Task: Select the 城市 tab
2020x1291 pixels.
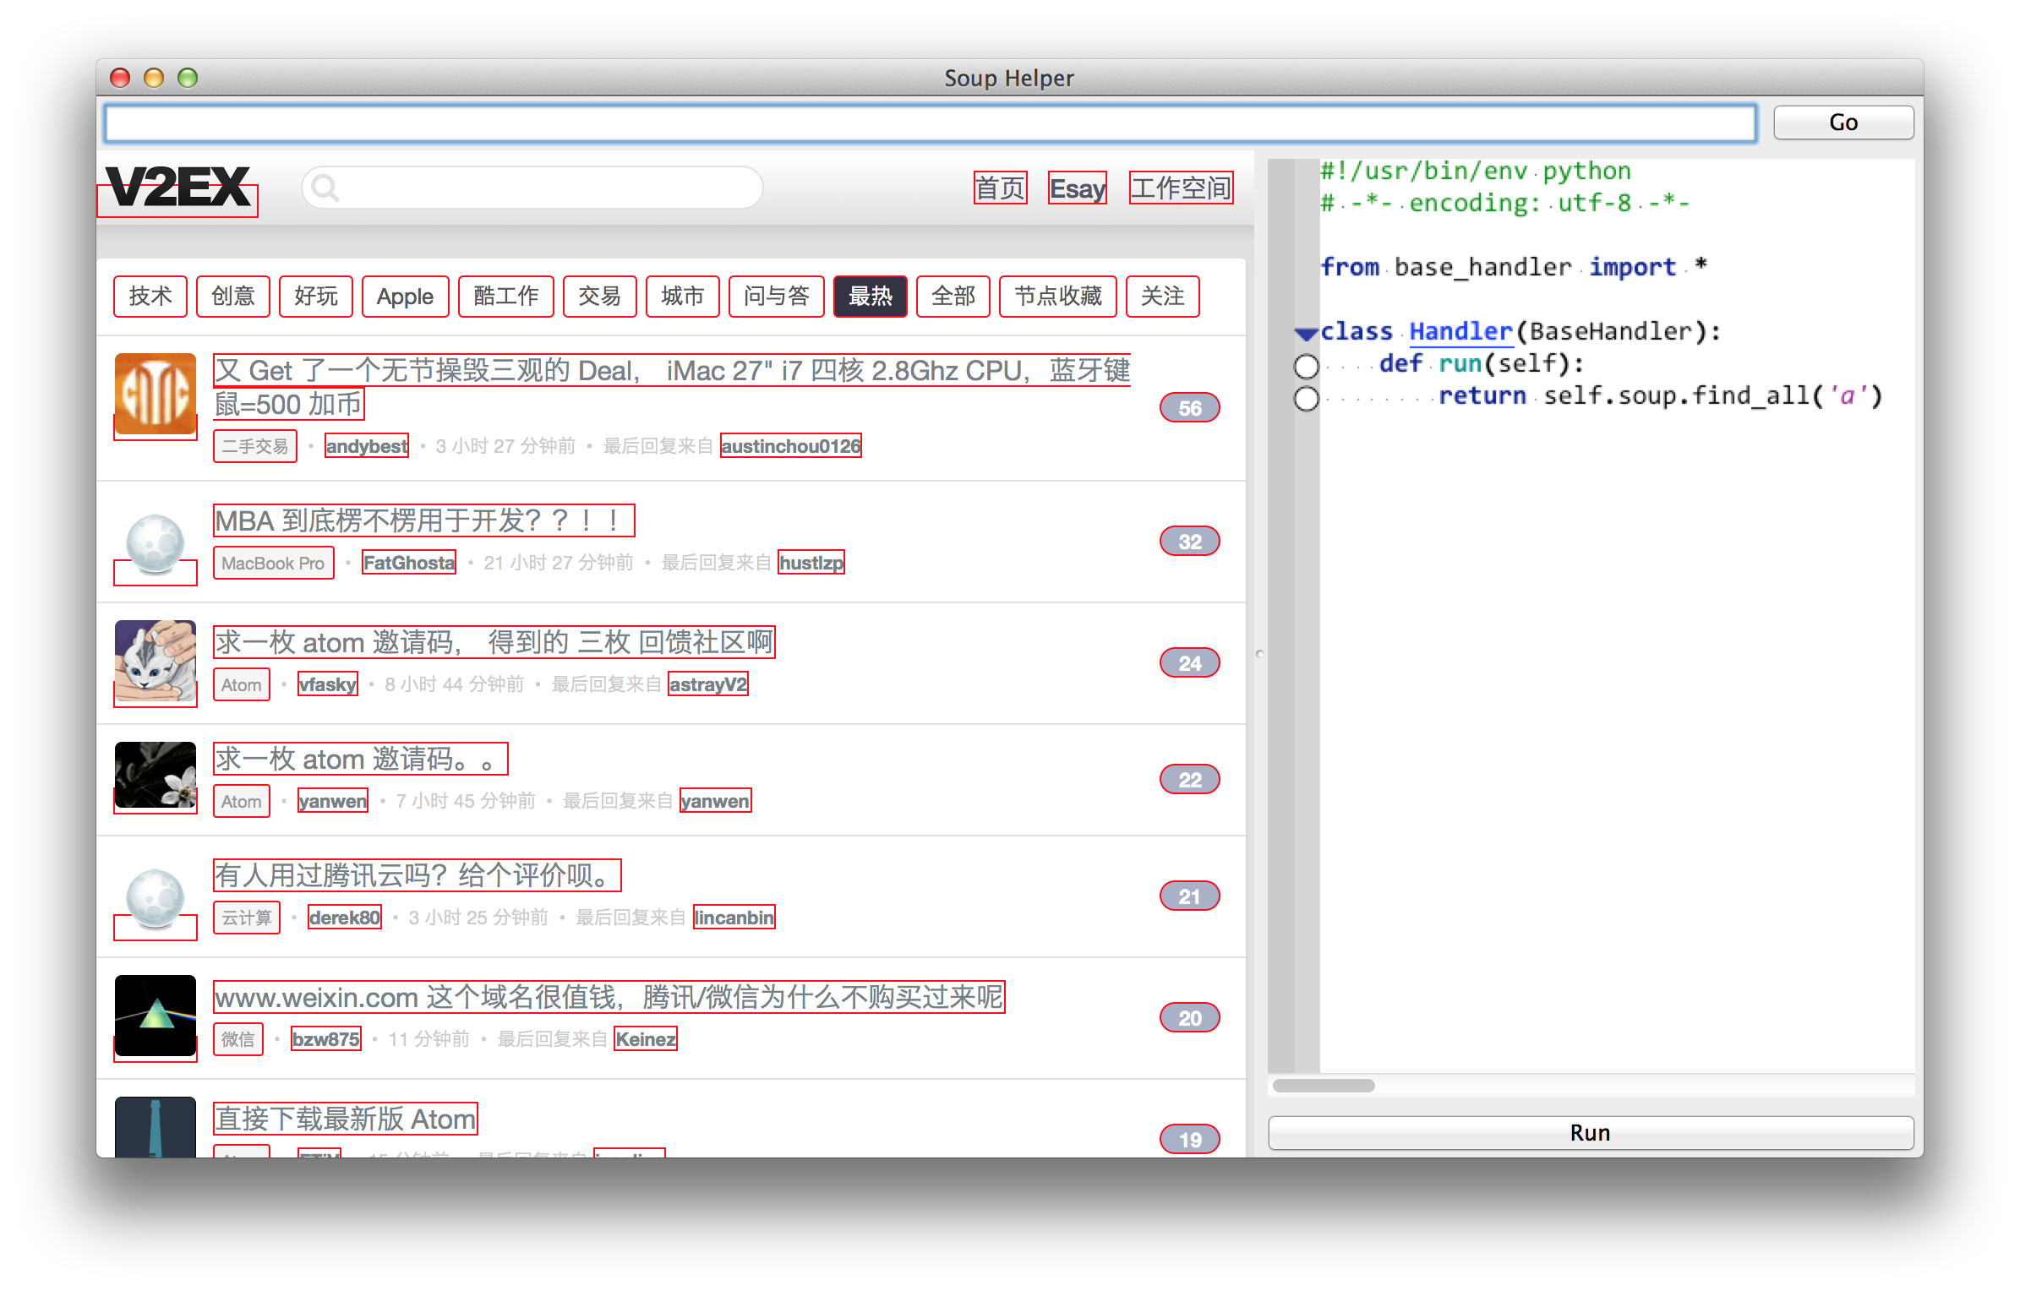Action: [x=683, y=297]
